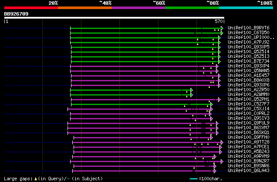Click the purple arrowhead of the UniRef100_Q9SIV3 row
Viewport: 277px width, 182px height.
[x=212, y=119]
